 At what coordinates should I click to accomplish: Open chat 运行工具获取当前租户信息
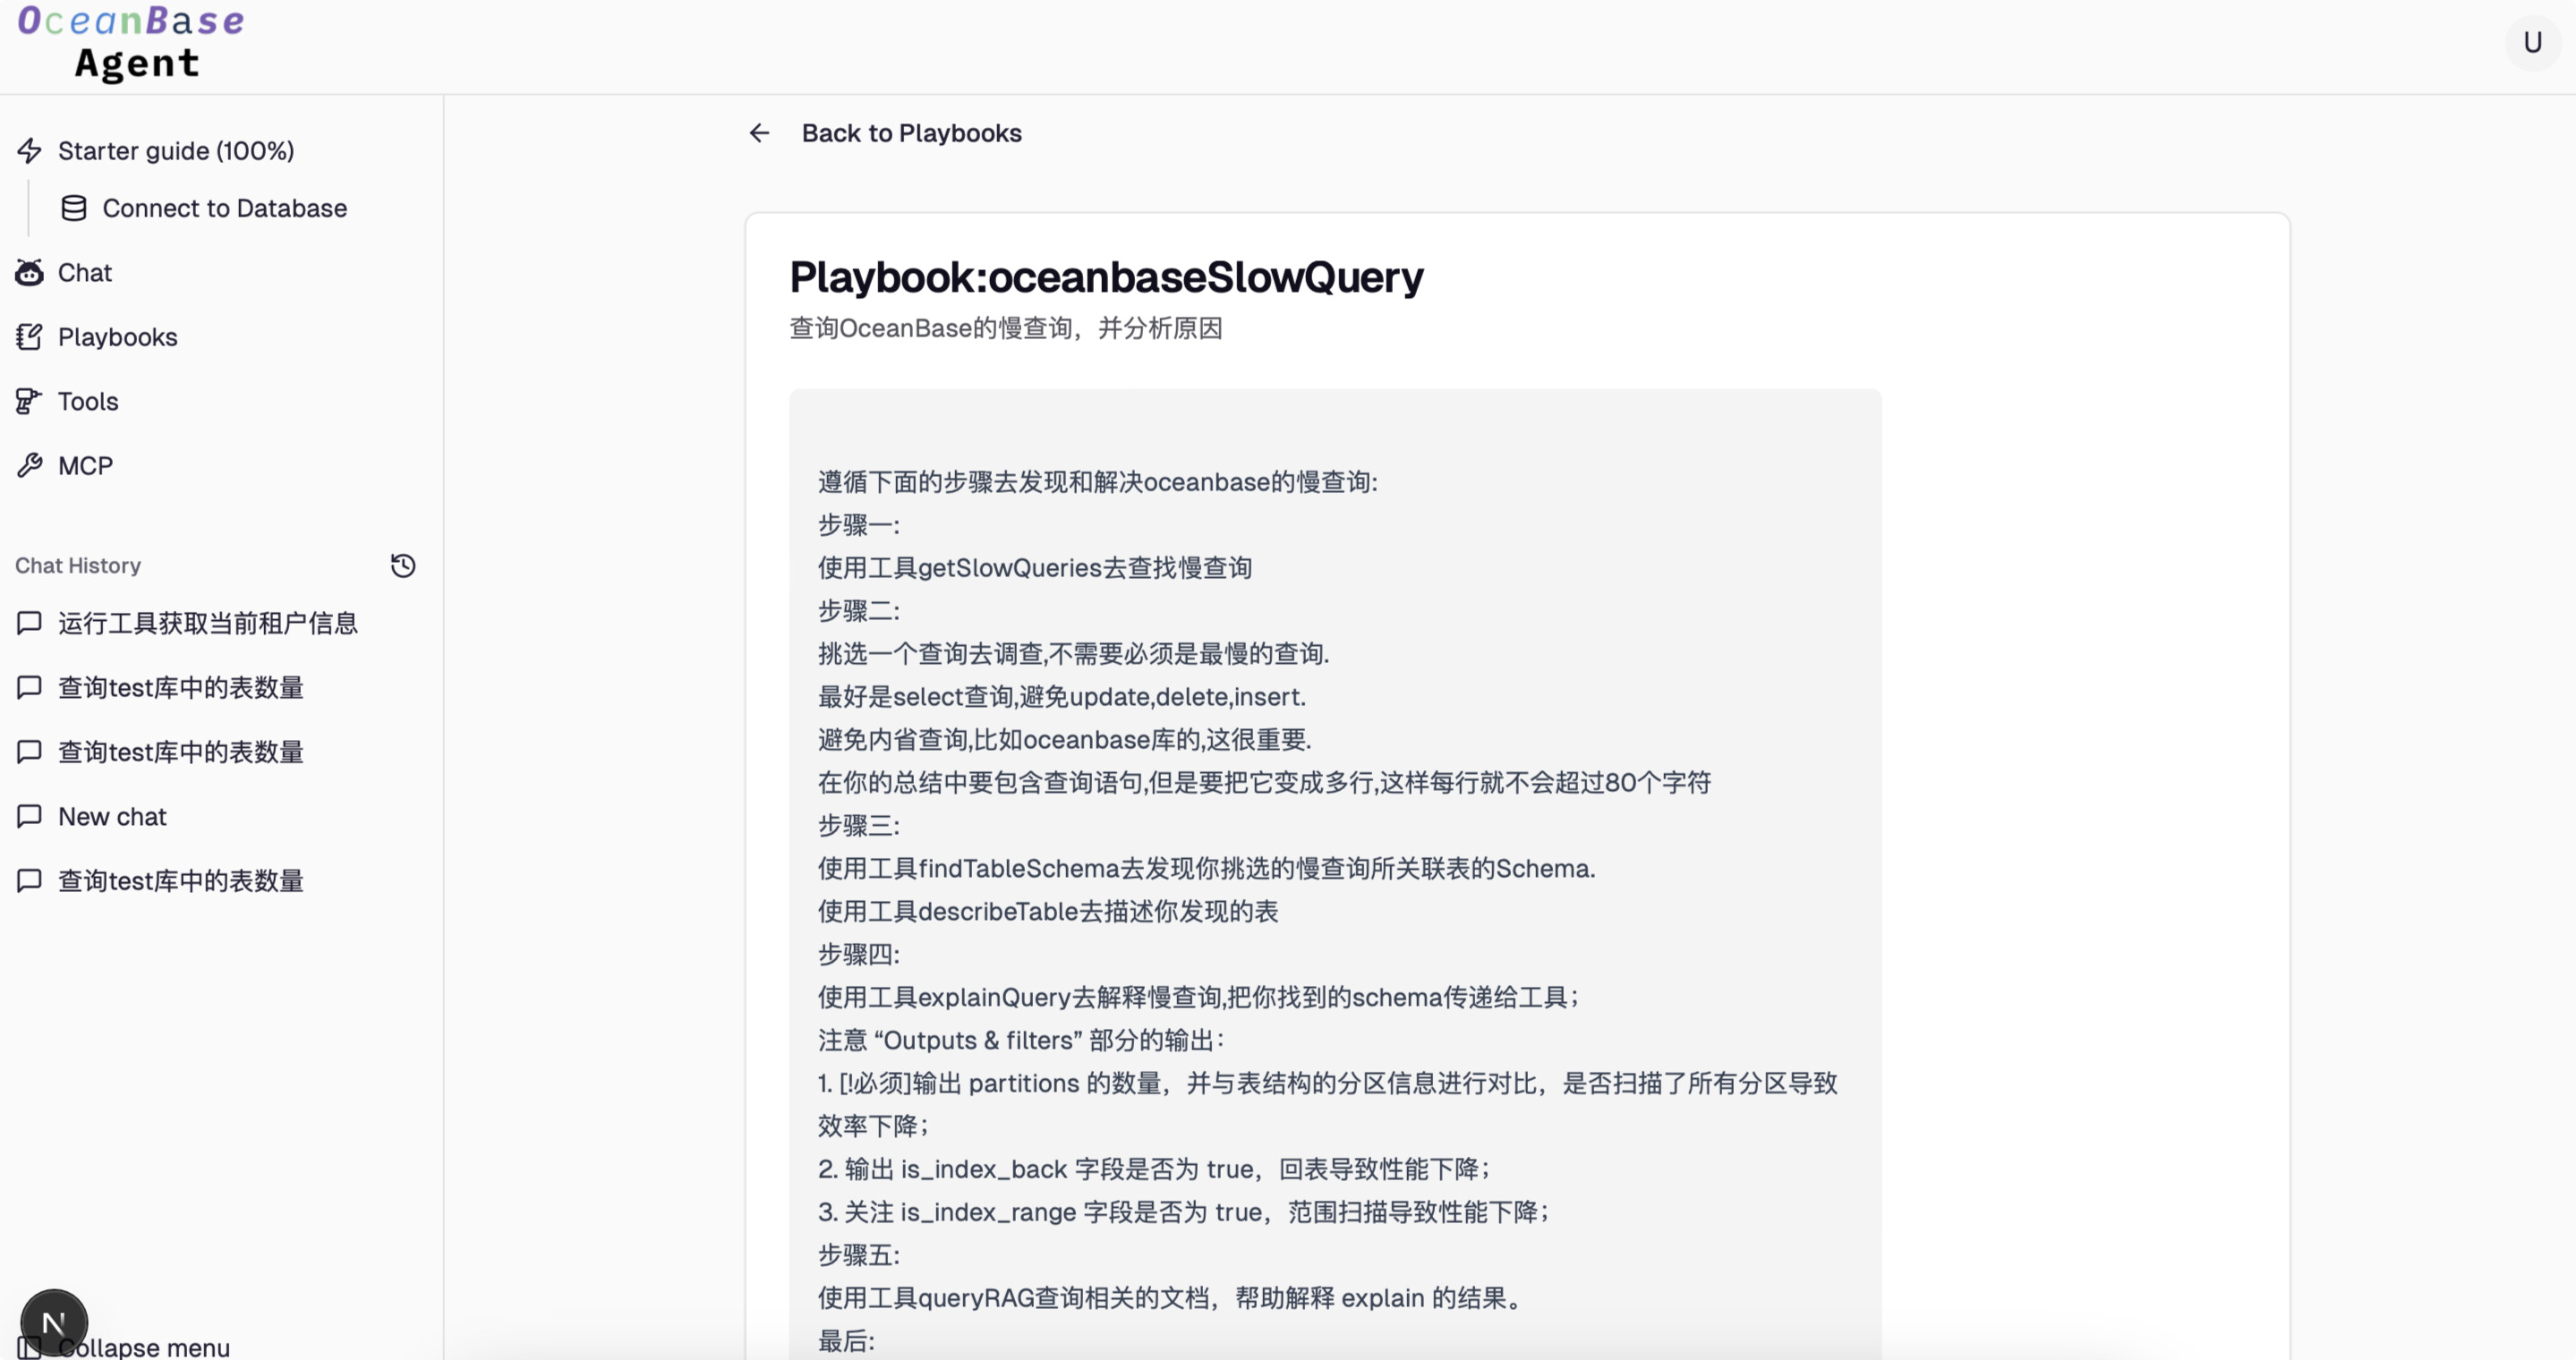208,624
